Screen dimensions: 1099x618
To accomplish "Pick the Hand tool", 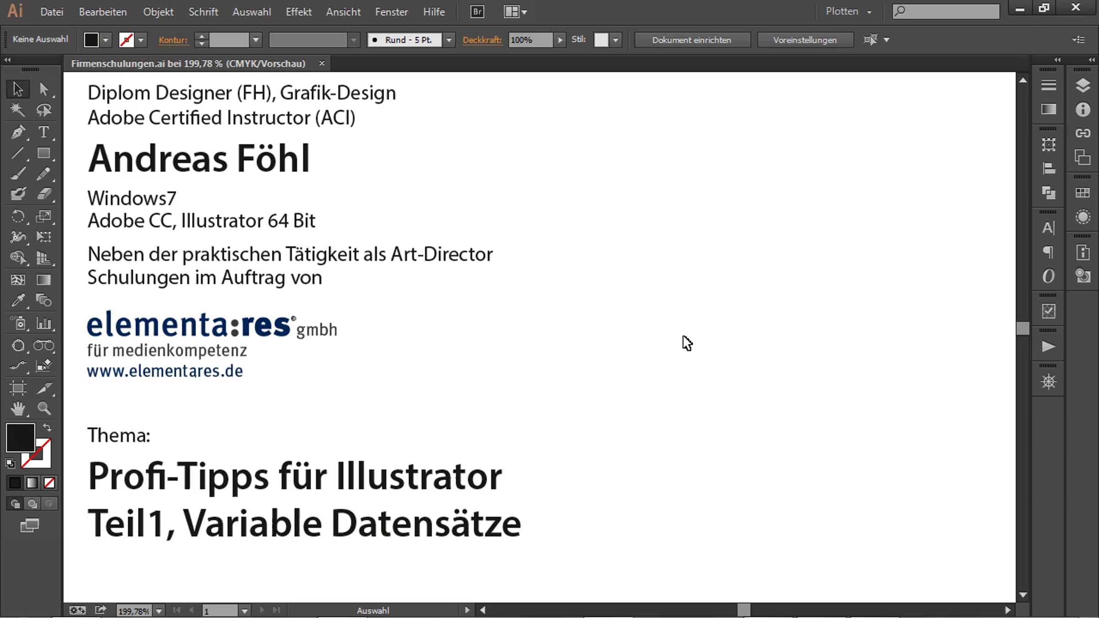I will coord(18,409).
